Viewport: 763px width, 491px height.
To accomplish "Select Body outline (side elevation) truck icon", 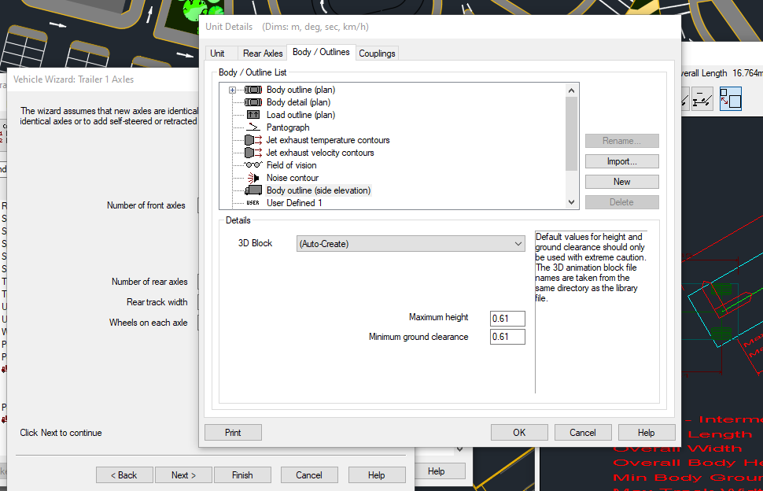I will coord(253,190).
